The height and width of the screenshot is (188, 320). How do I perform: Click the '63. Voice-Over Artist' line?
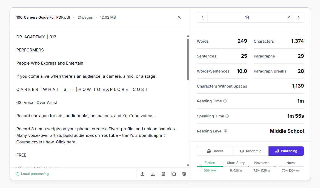tap(37, 103)
